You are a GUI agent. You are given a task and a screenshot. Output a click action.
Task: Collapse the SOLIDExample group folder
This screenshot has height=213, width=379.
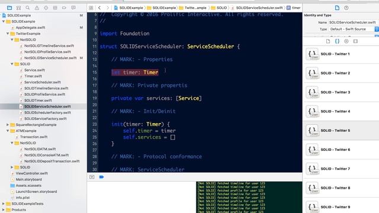click(x=4, y=21)
